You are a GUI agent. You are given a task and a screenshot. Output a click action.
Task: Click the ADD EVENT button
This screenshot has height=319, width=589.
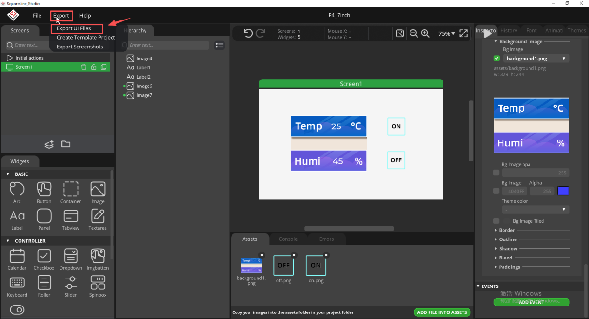point(531,302)
